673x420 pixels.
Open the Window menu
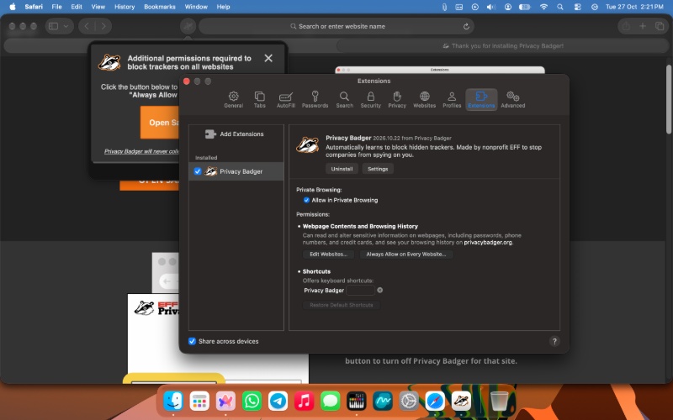196,7
